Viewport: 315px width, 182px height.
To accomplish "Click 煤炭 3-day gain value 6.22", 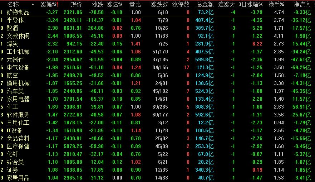I will click(x=257, y=44).
